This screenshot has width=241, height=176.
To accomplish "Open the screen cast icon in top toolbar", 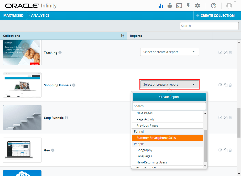I will click(x=179, y=5).
